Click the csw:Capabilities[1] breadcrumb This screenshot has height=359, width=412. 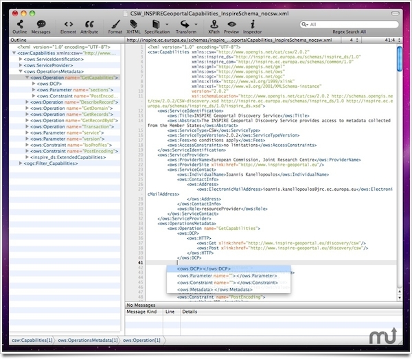(x=32, y=340)
